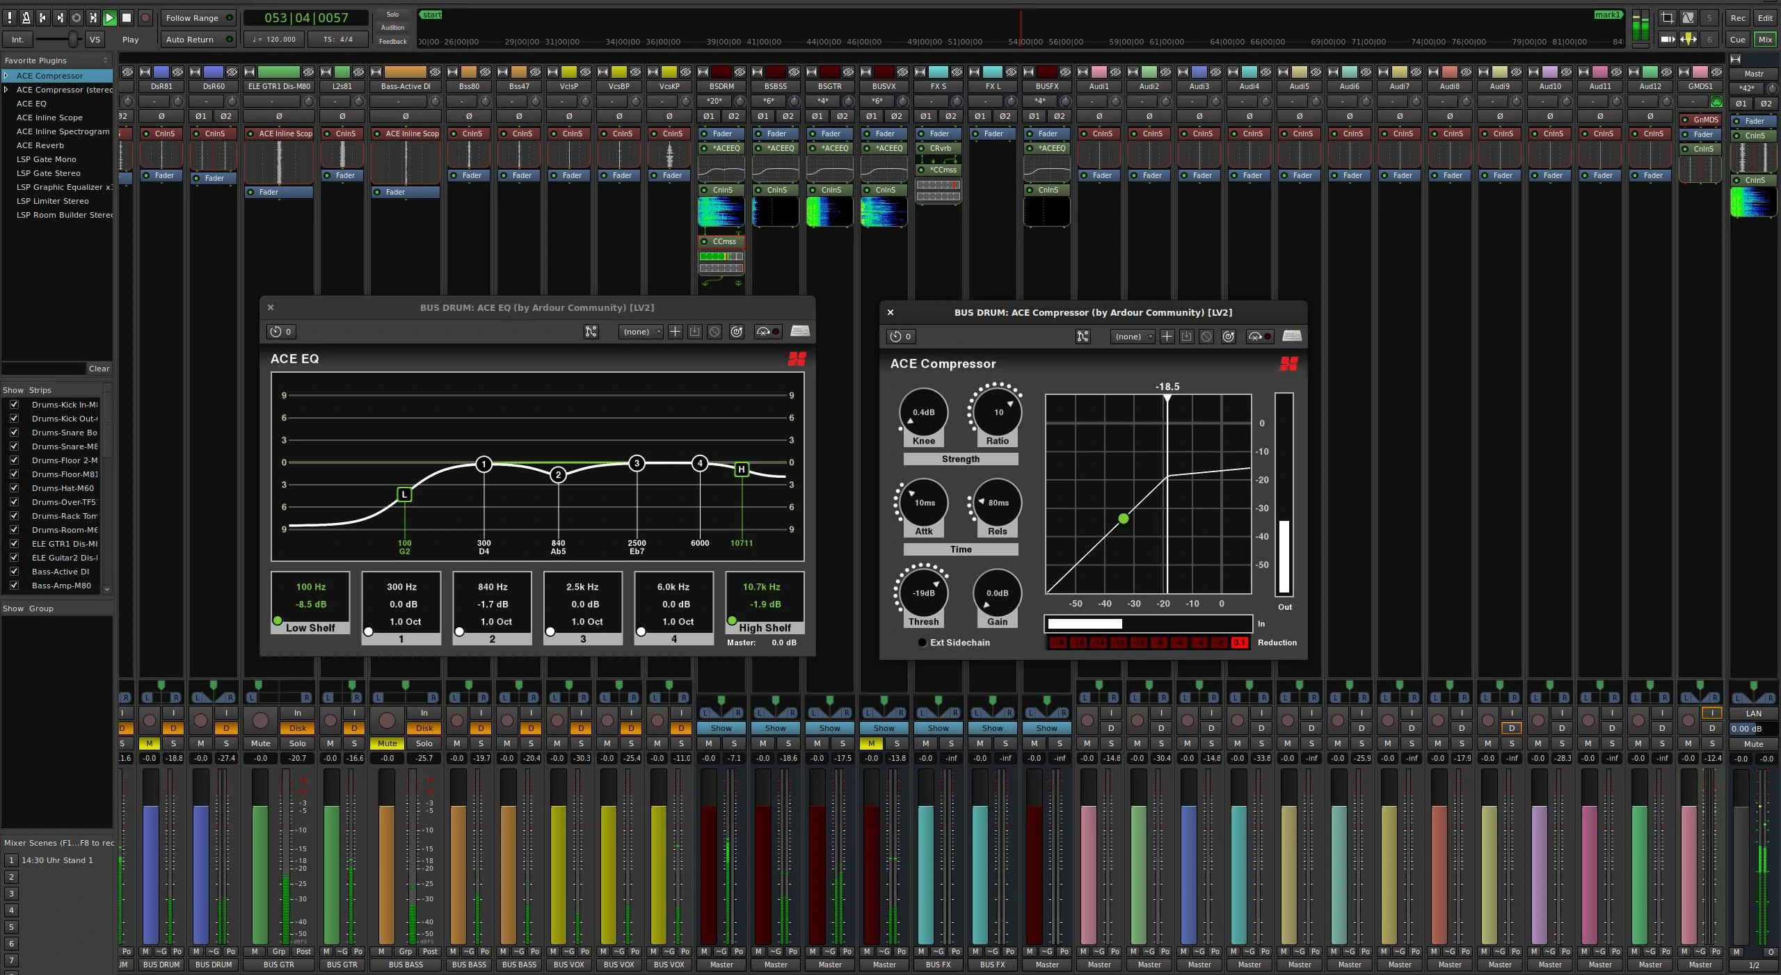This screenshot has width=1781, height=975.
Task: Expand the ACE Compressor favorite plugin entry
Action: click(x=6, y=75)
